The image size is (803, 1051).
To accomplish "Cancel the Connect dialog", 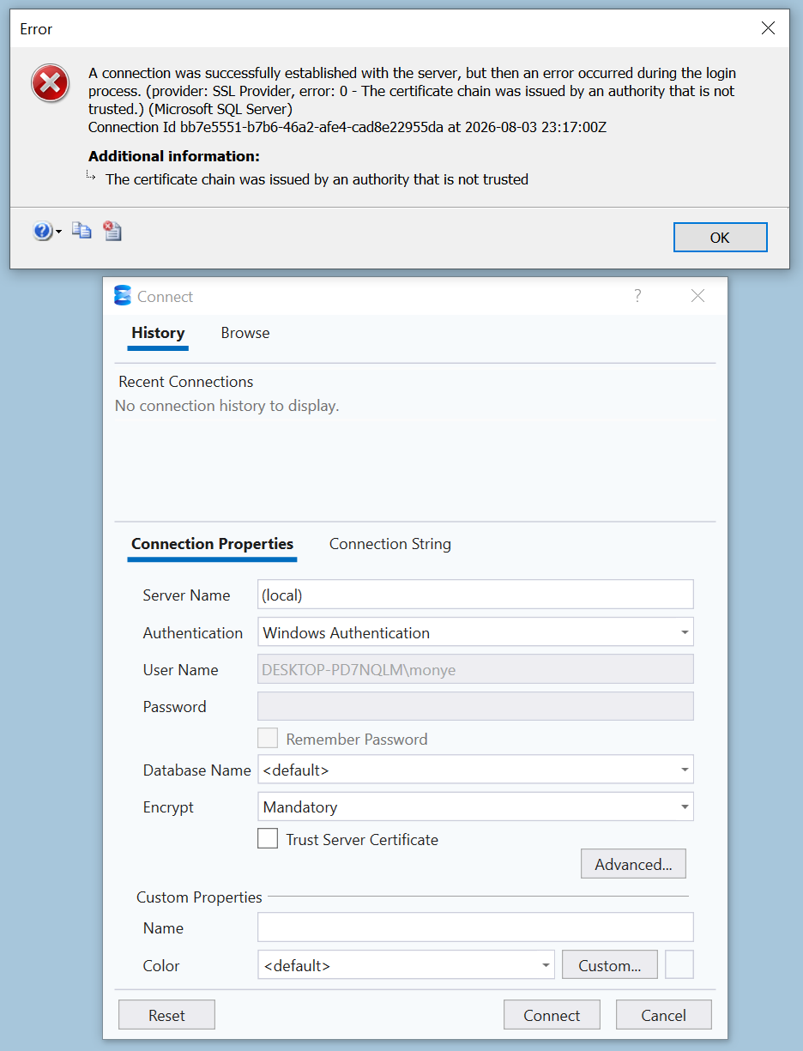I will click(663, 1015).
